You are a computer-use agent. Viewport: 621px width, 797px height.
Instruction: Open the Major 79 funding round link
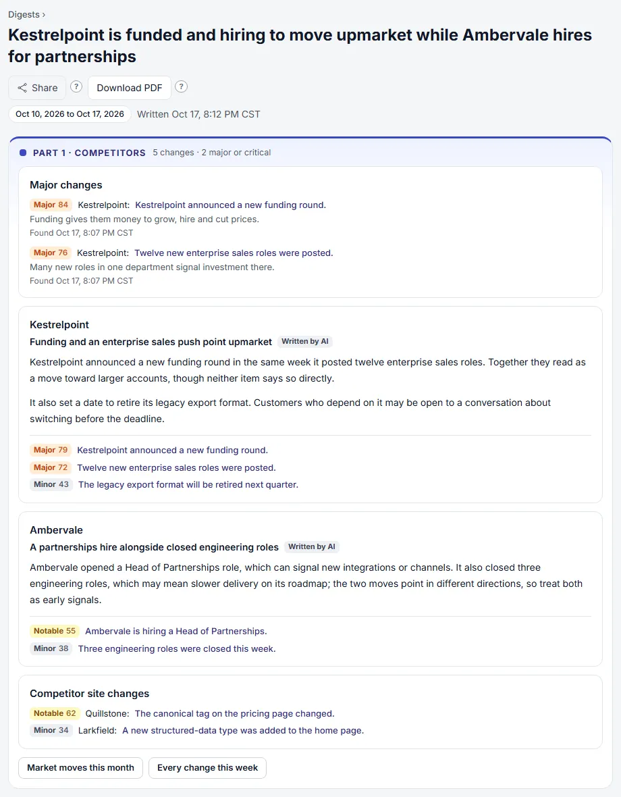tap(172, 450)
